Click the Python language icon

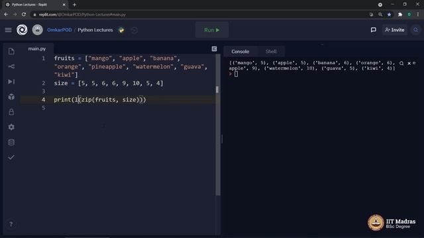[121, 30]
